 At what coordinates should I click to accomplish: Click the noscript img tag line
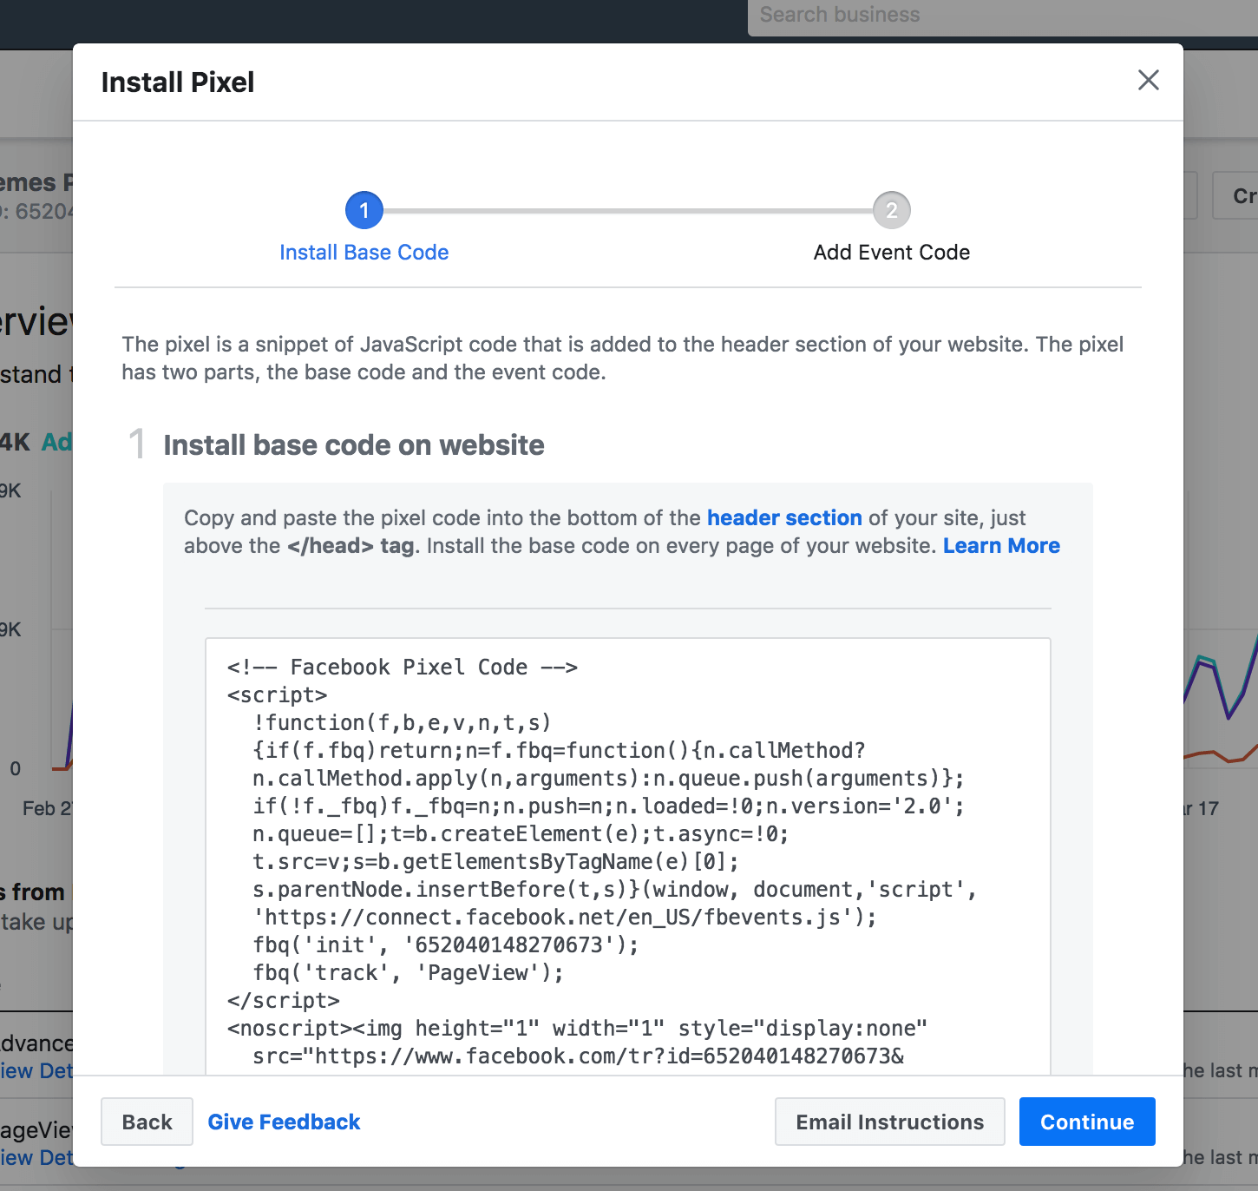point(577,1029)
